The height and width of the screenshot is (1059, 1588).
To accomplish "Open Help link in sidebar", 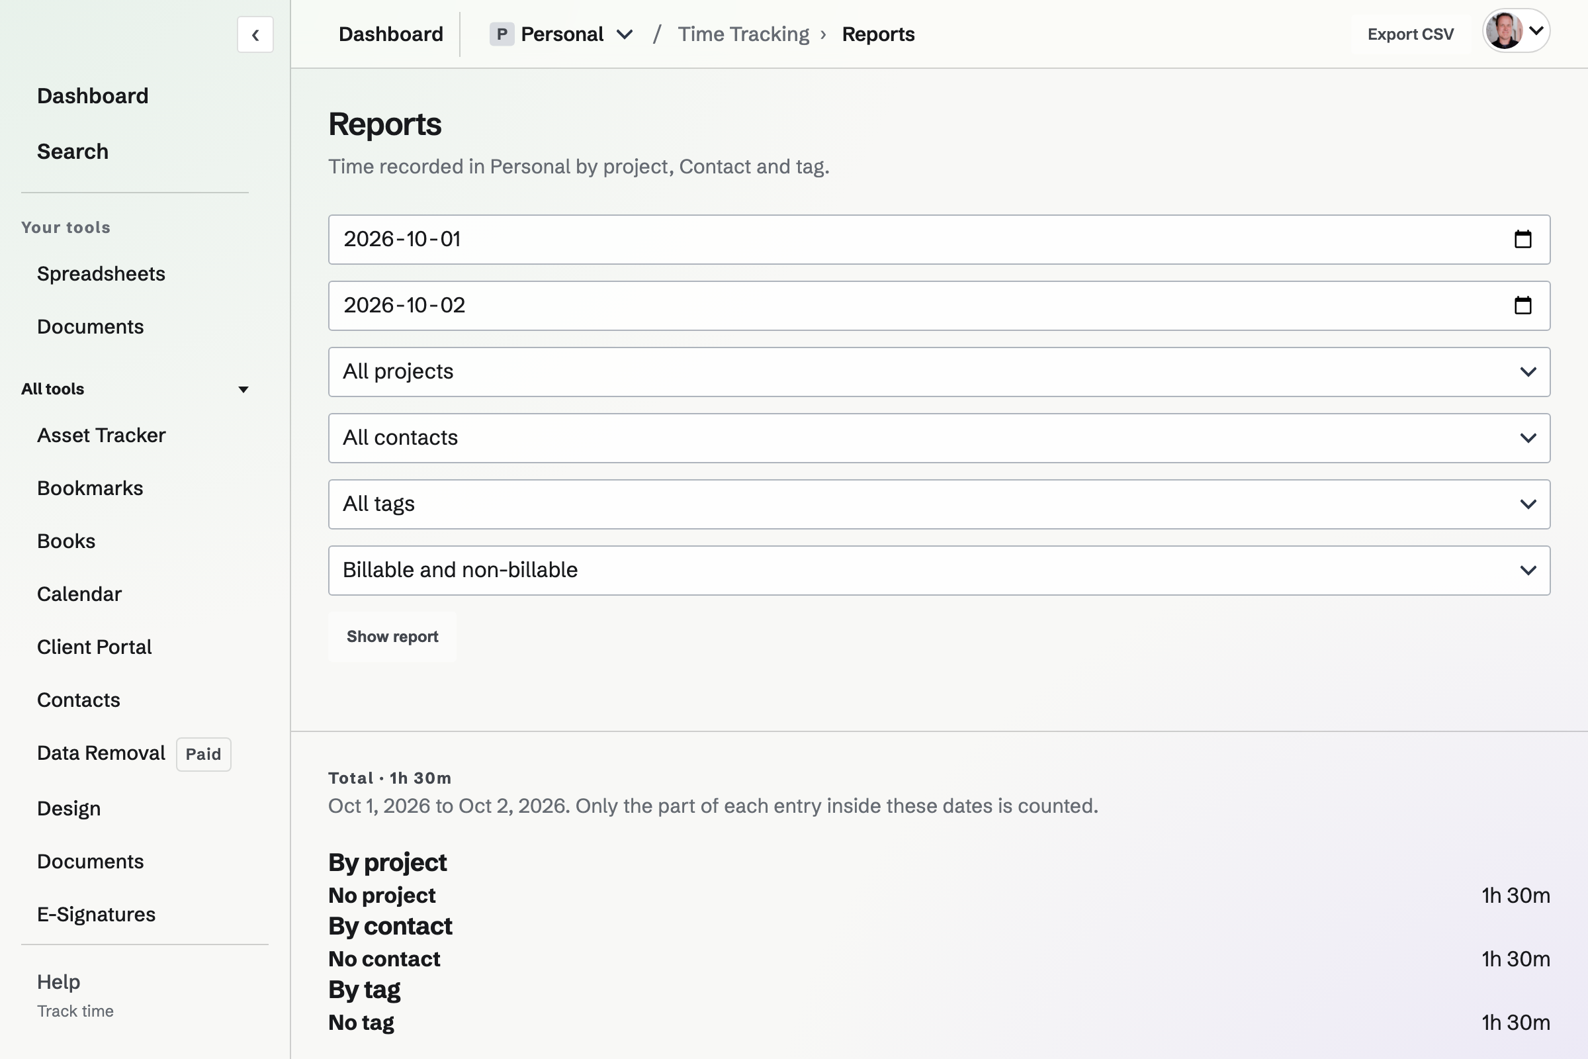I will [x=58, y=982].
